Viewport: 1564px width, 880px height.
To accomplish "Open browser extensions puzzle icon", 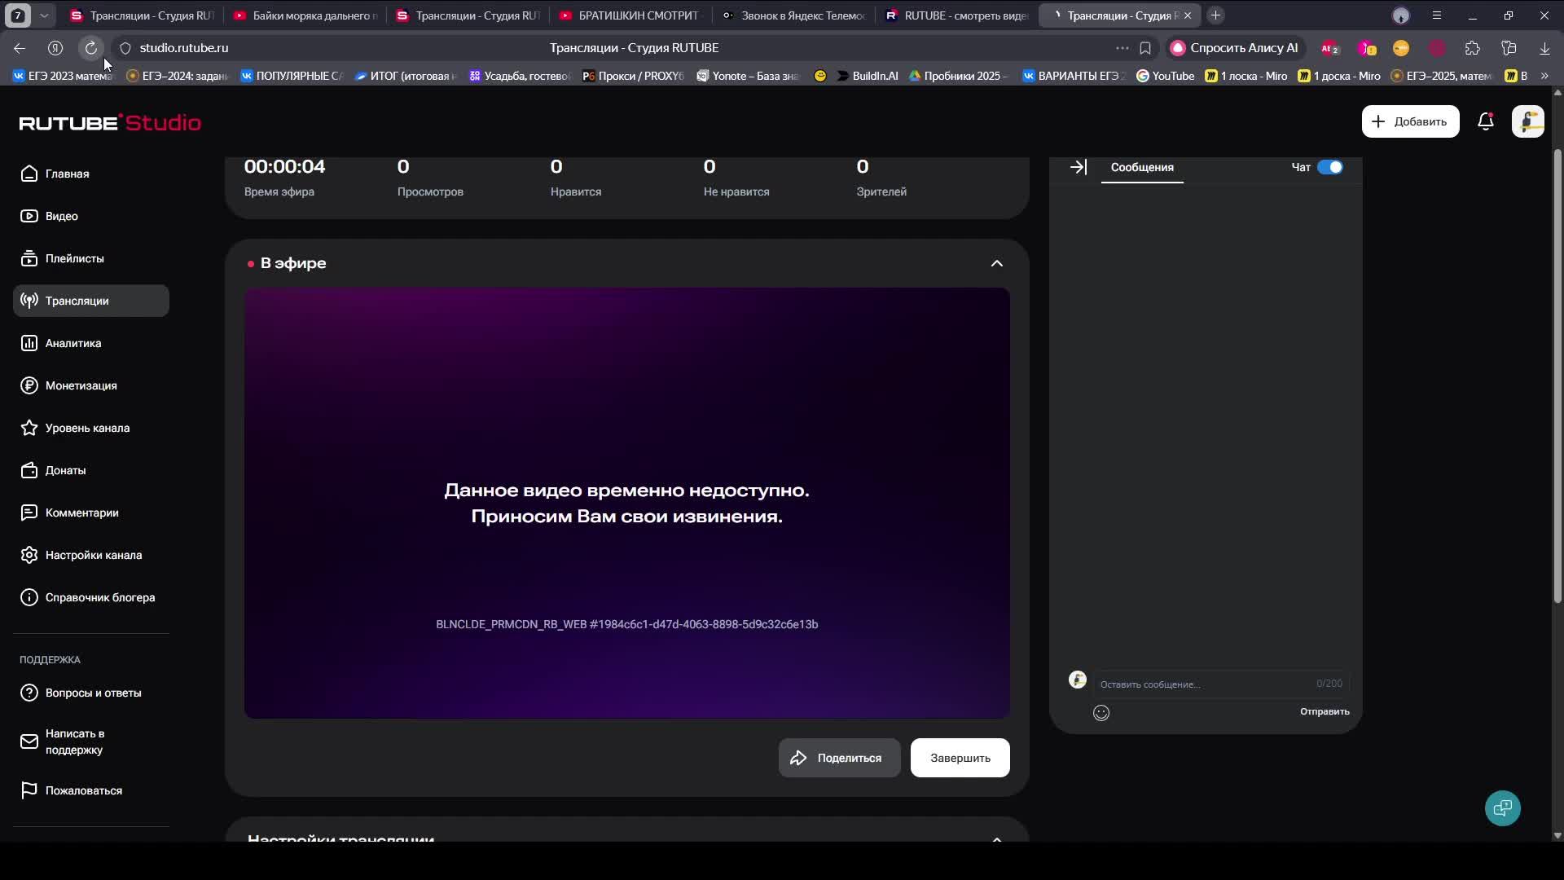I will click(1472, 48).
